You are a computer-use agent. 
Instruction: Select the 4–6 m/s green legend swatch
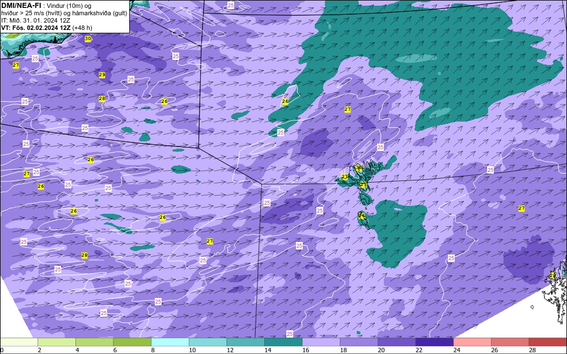pos(94,342)
